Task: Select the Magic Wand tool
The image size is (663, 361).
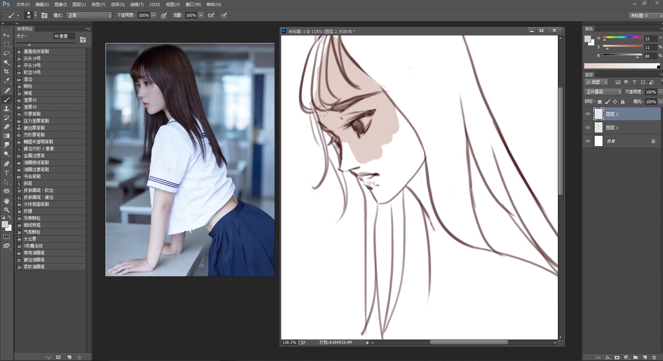Action: [x=6, y=62]
